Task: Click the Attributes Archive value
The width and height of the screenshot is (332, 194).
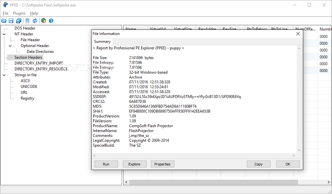Action: [x=136, y=77]
